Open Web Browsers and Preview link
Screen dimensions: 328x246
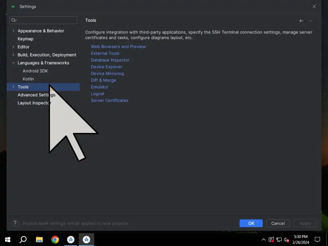tap(119, 47)
